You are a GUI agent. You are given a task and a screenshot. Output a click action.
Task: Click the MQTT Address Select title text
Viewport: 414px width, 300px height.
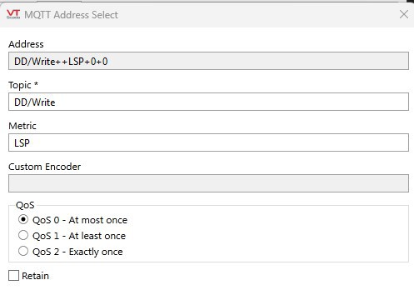coord(71,15)
